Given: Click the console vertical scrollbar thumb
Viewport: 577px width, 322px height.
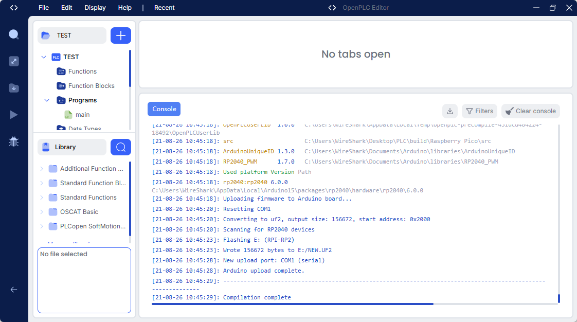Looking at the screenshot, I should point(559,298).
